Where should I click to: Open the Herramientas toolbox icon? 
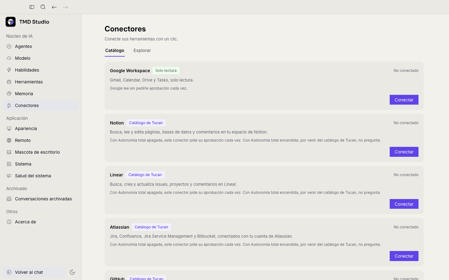pyautogui.click(x=9, y=82)
